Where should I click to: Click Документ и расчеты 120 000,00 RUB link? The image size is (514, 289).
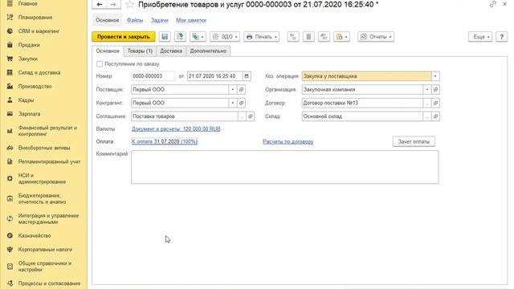(176, 128)
